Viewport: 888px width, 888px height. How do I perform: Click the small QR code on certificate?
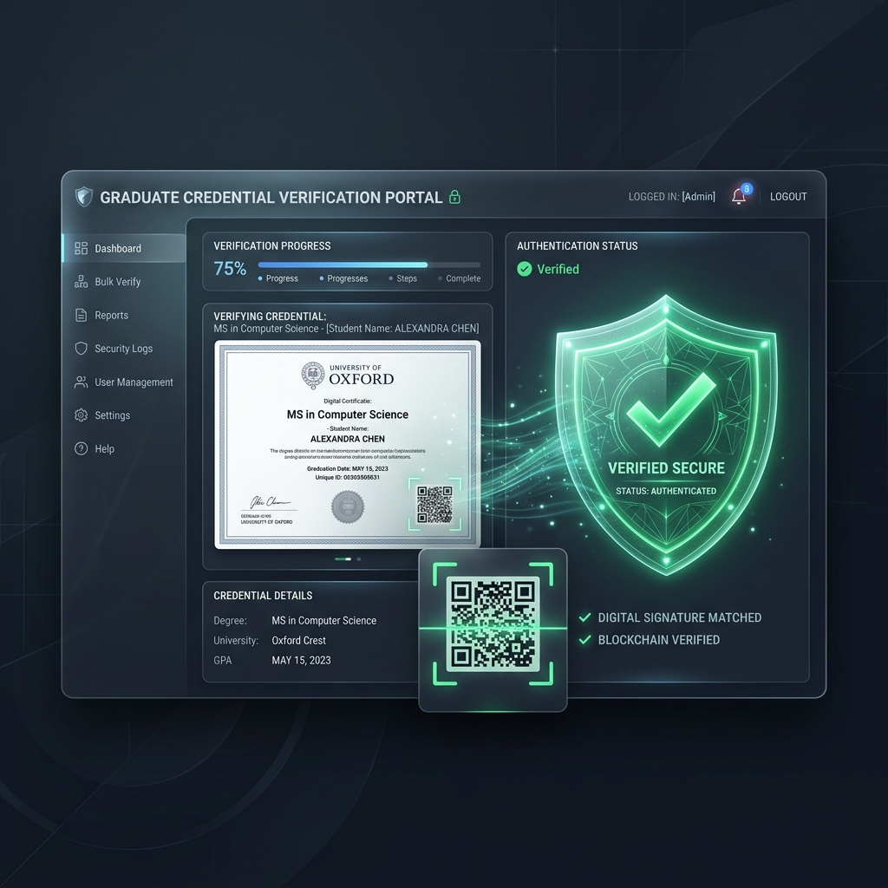click(x=434, y=504)
